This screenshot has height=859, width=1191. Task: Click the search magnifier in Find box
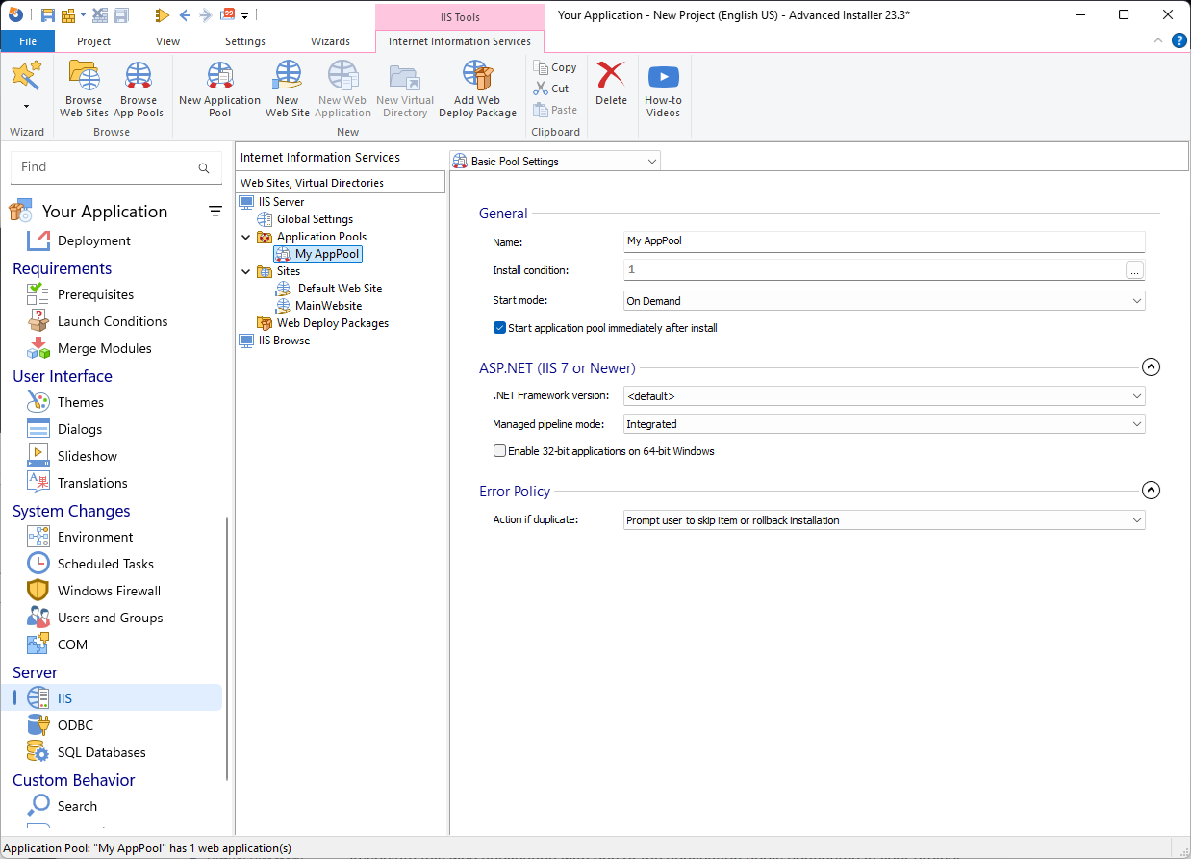point(203,167)
